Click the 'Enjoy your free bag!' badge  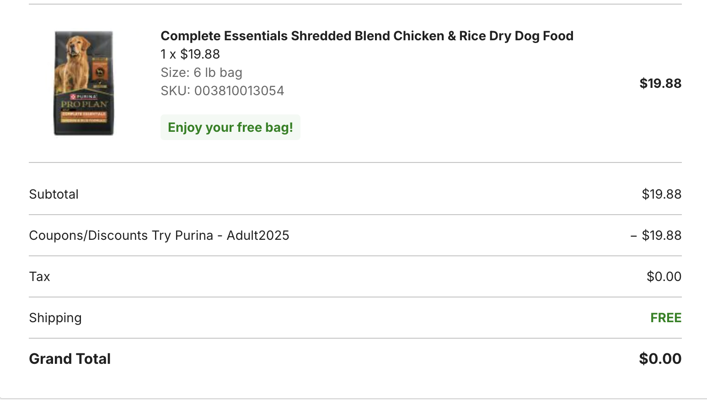[x=230, y=127]
